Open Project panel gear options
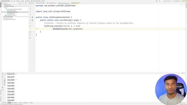 (x=25, y=3)
